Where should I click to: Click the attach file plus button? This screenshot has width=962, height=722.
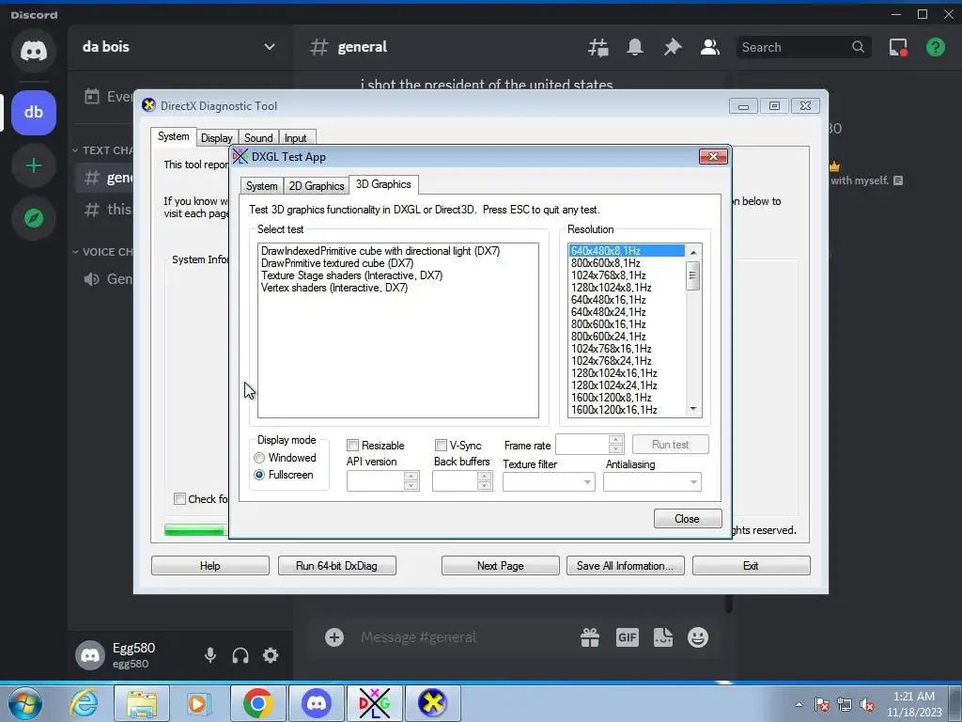pos(334,637)
